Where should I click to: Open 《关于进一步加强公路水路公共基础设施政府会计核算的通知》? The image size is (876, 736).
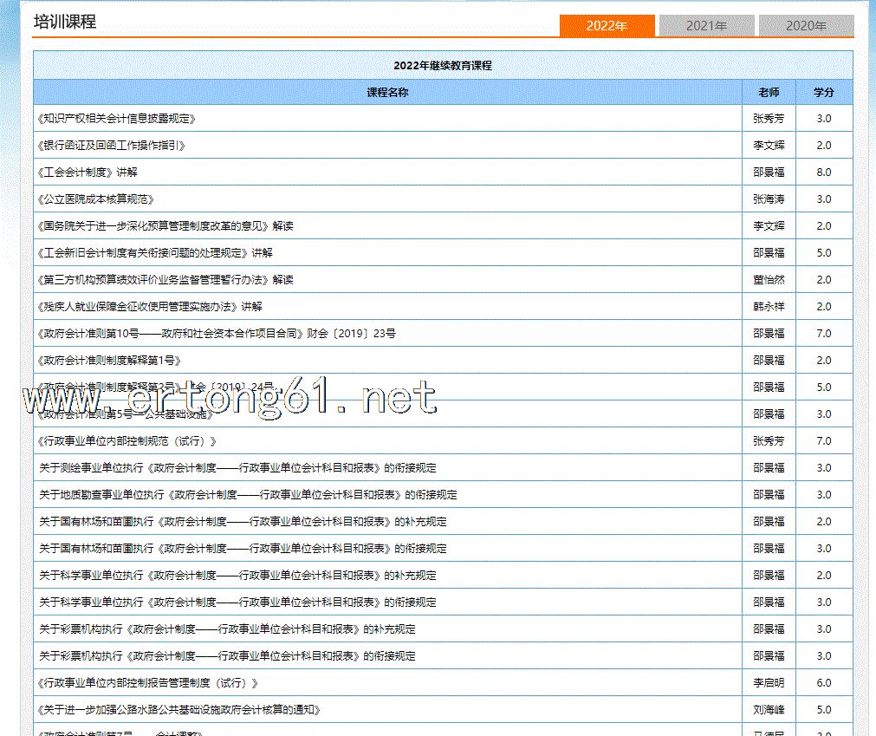coord(179,710)
